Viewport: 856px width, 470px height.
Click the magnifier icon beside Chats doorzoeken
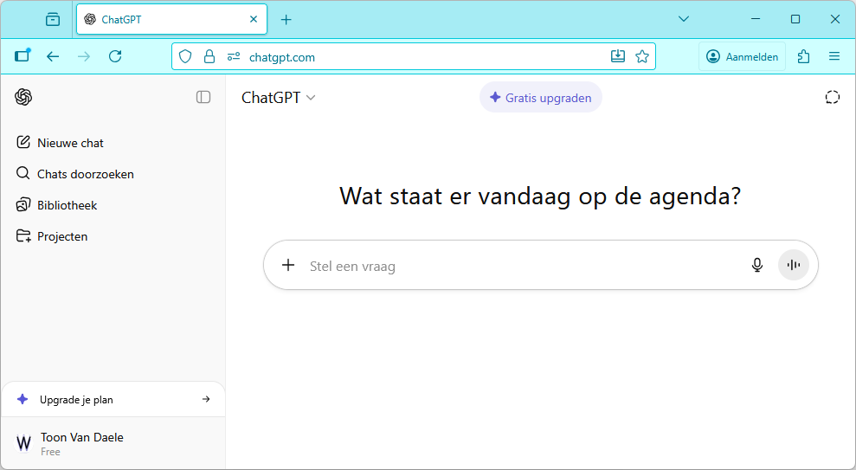pos(23,174)
